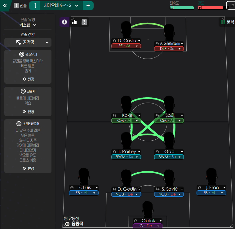Open the 전술 tactics tab
Image resolution: width=235 pixels, height=229 pixels.
(x=20, y=6)
